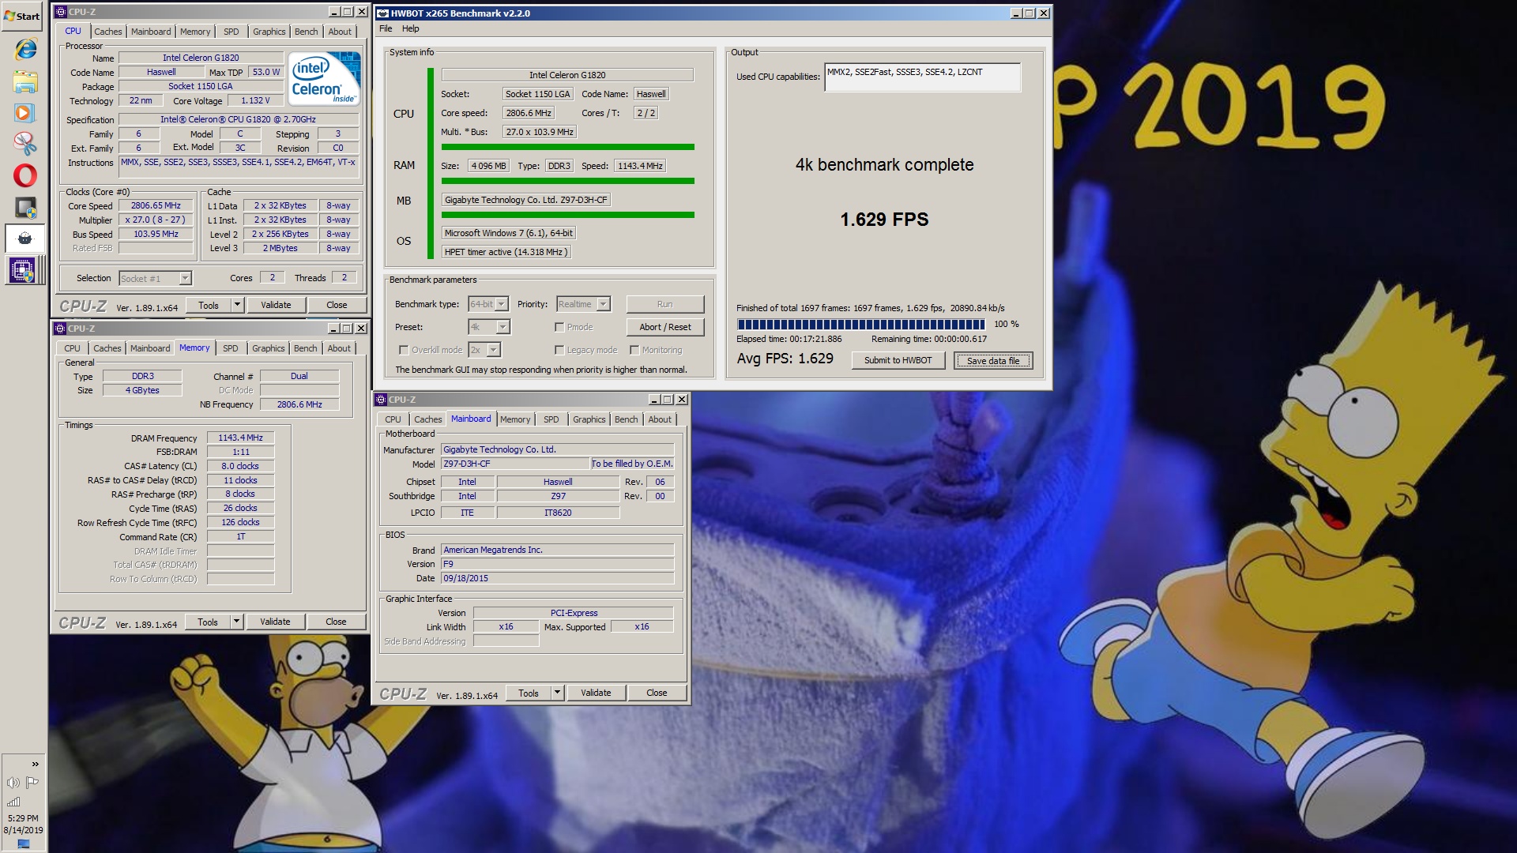1517x853 pixels.
Task: Click the Submit to HWBOT button
Action: pyautogui.click(x=898, y=360)
